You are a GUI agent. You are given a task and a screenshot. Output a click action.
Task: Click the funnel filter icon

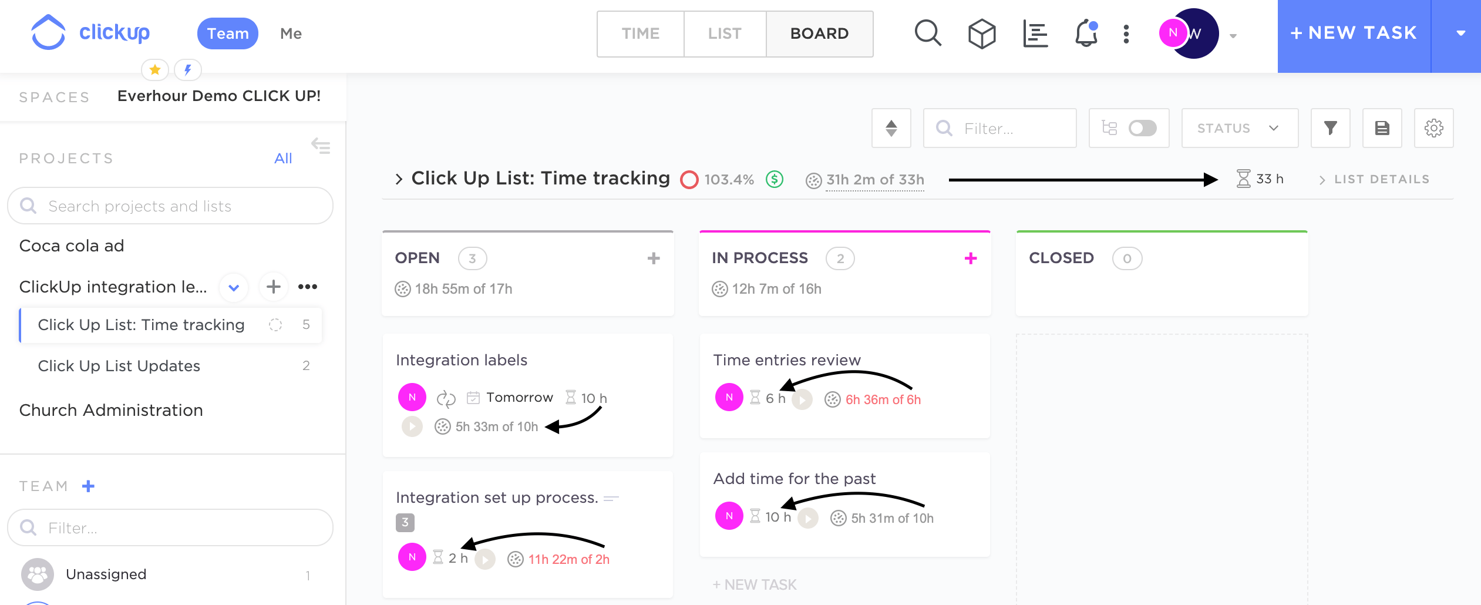point(1330,128)
